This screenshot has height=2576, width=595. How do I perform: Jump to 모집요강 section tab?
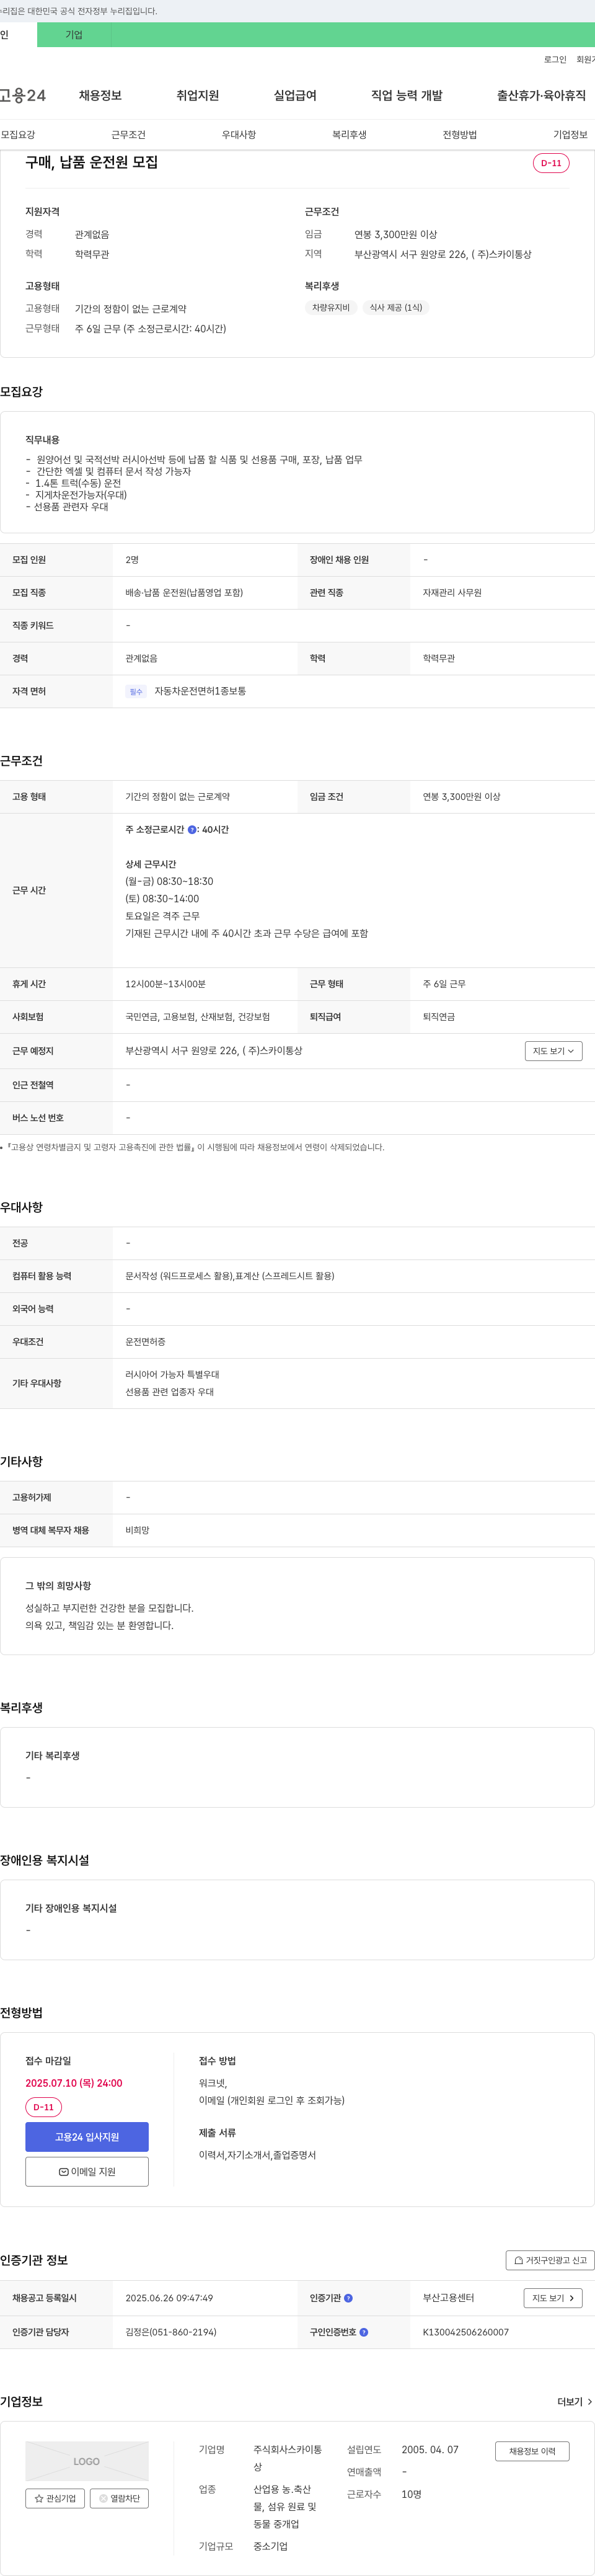[18, 135]
